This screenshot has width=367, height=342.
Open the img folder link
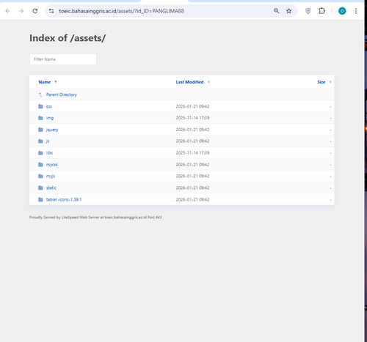coord(50,118)
